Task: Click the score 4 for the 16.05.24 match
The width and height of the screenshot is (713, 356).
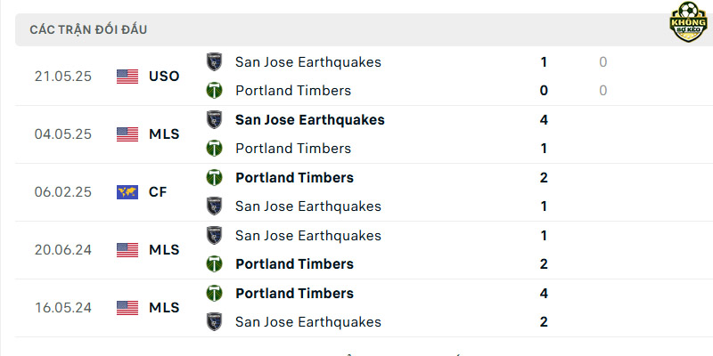Action: 544,294
